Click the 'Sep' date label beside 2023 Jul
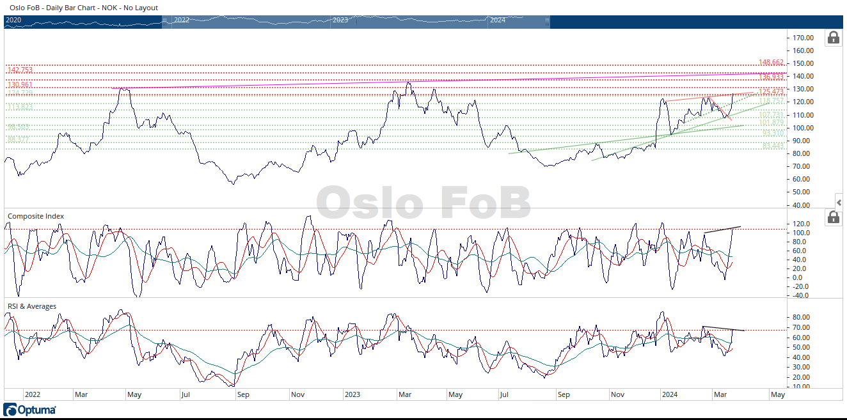This screenshot has height=420, width=847. (563, 395)
